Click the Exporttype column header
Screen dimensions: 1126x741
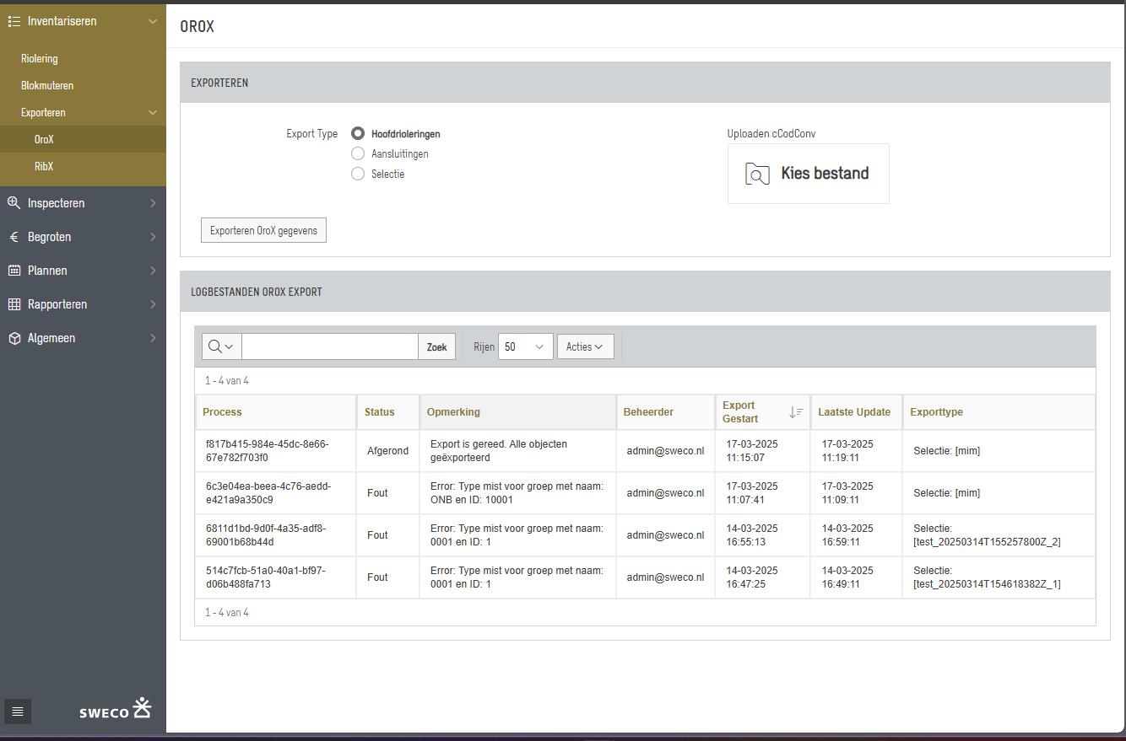[936, 412]
